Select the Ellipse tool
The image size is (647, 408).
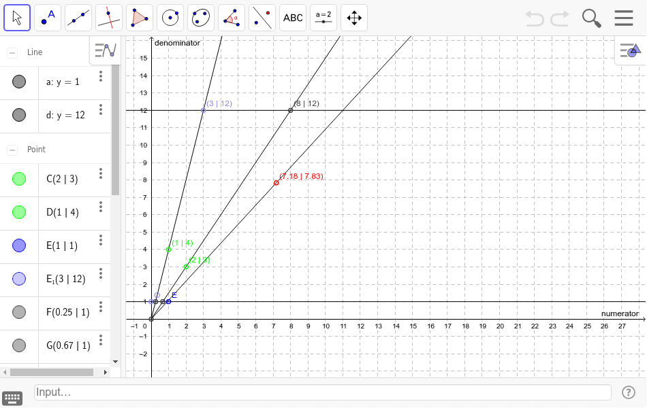[x=201, y=18]
